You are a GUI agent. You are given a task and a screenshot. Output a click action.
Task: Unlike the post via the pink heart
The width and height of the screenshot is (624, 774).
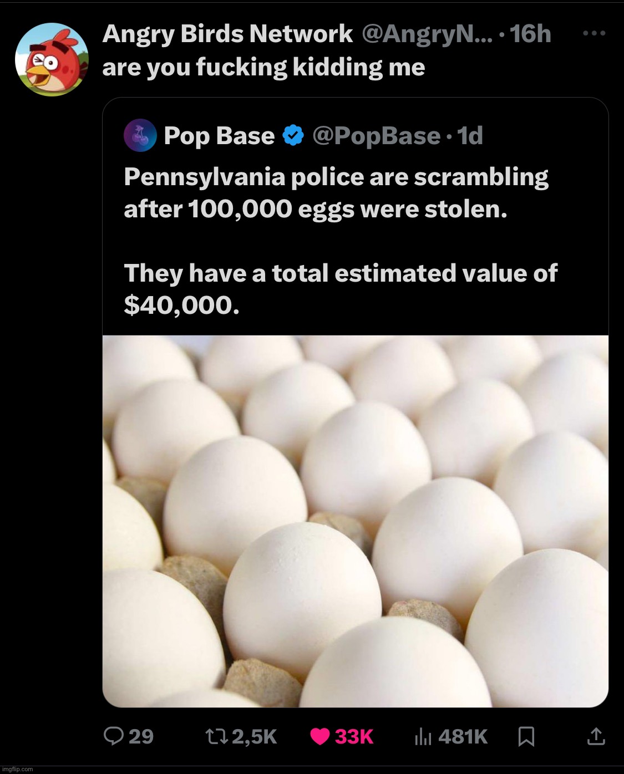[320, 736]
